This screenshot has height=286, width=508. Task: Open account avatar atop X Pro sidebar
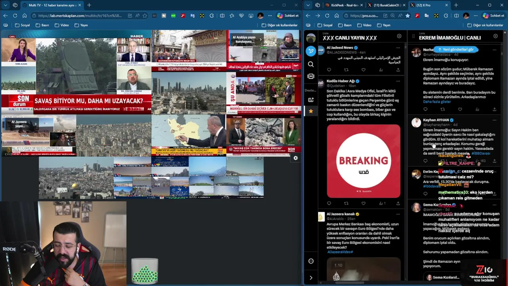point(311,38)
